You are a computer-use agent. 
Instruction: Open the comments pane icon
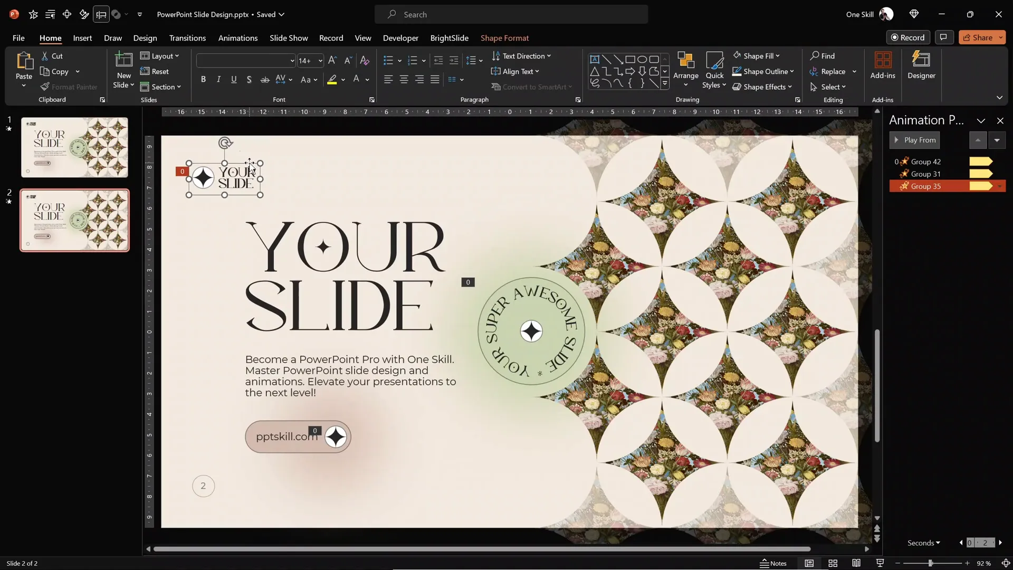tap(943, 37)
